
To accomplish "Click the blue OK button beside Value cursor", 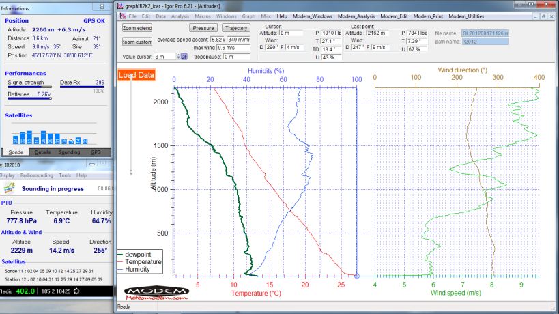I will (x=184, y=57).
